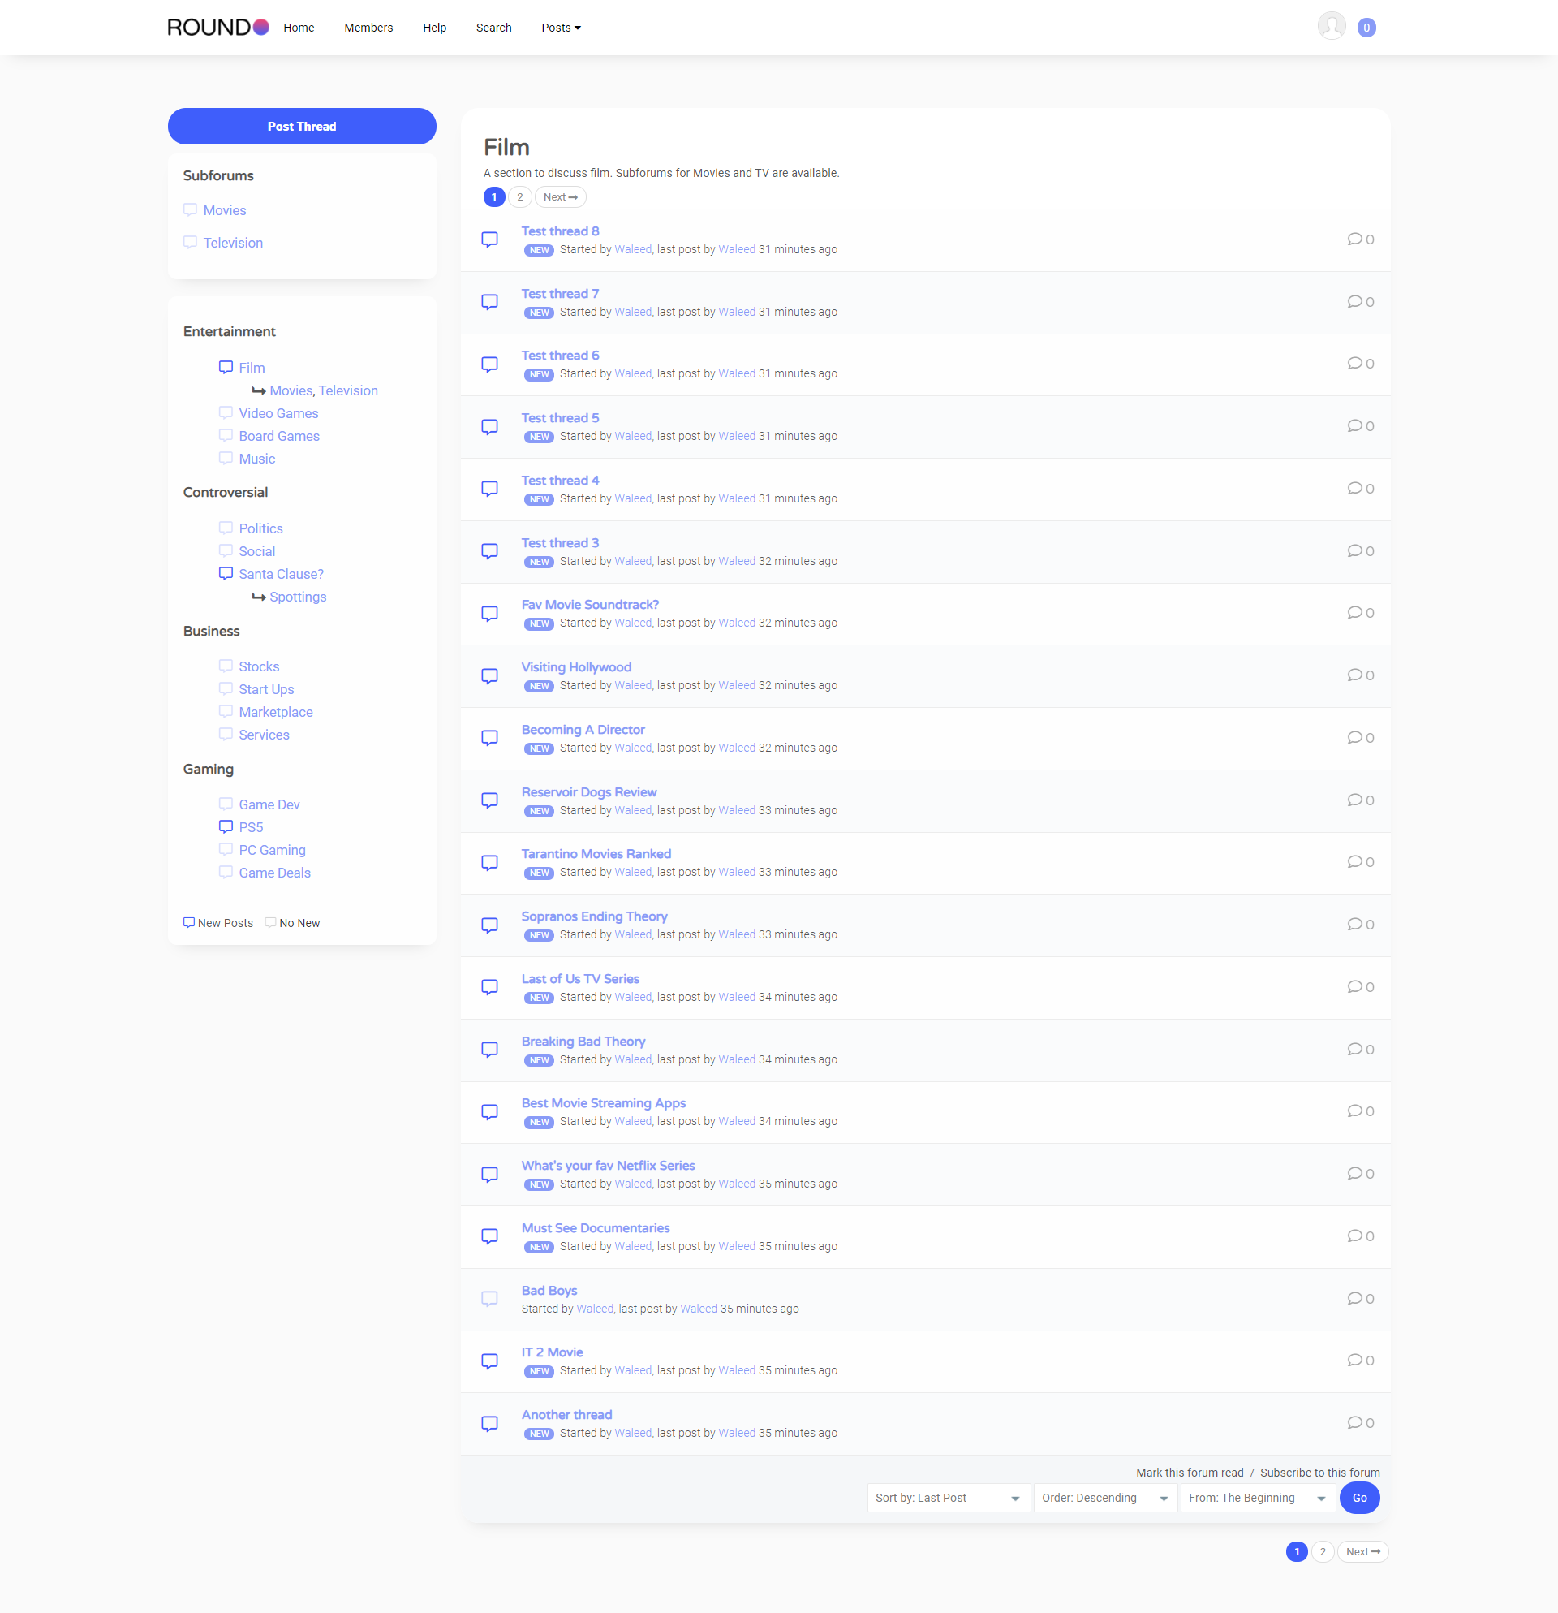
Task: Open the Members page from navigation
Action: coord(368,28)
